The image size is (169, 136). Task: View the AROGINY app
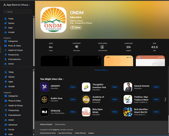[73, 87]
